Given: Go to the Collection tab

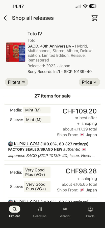Looking at the screenshot, I should coord(40,212).
